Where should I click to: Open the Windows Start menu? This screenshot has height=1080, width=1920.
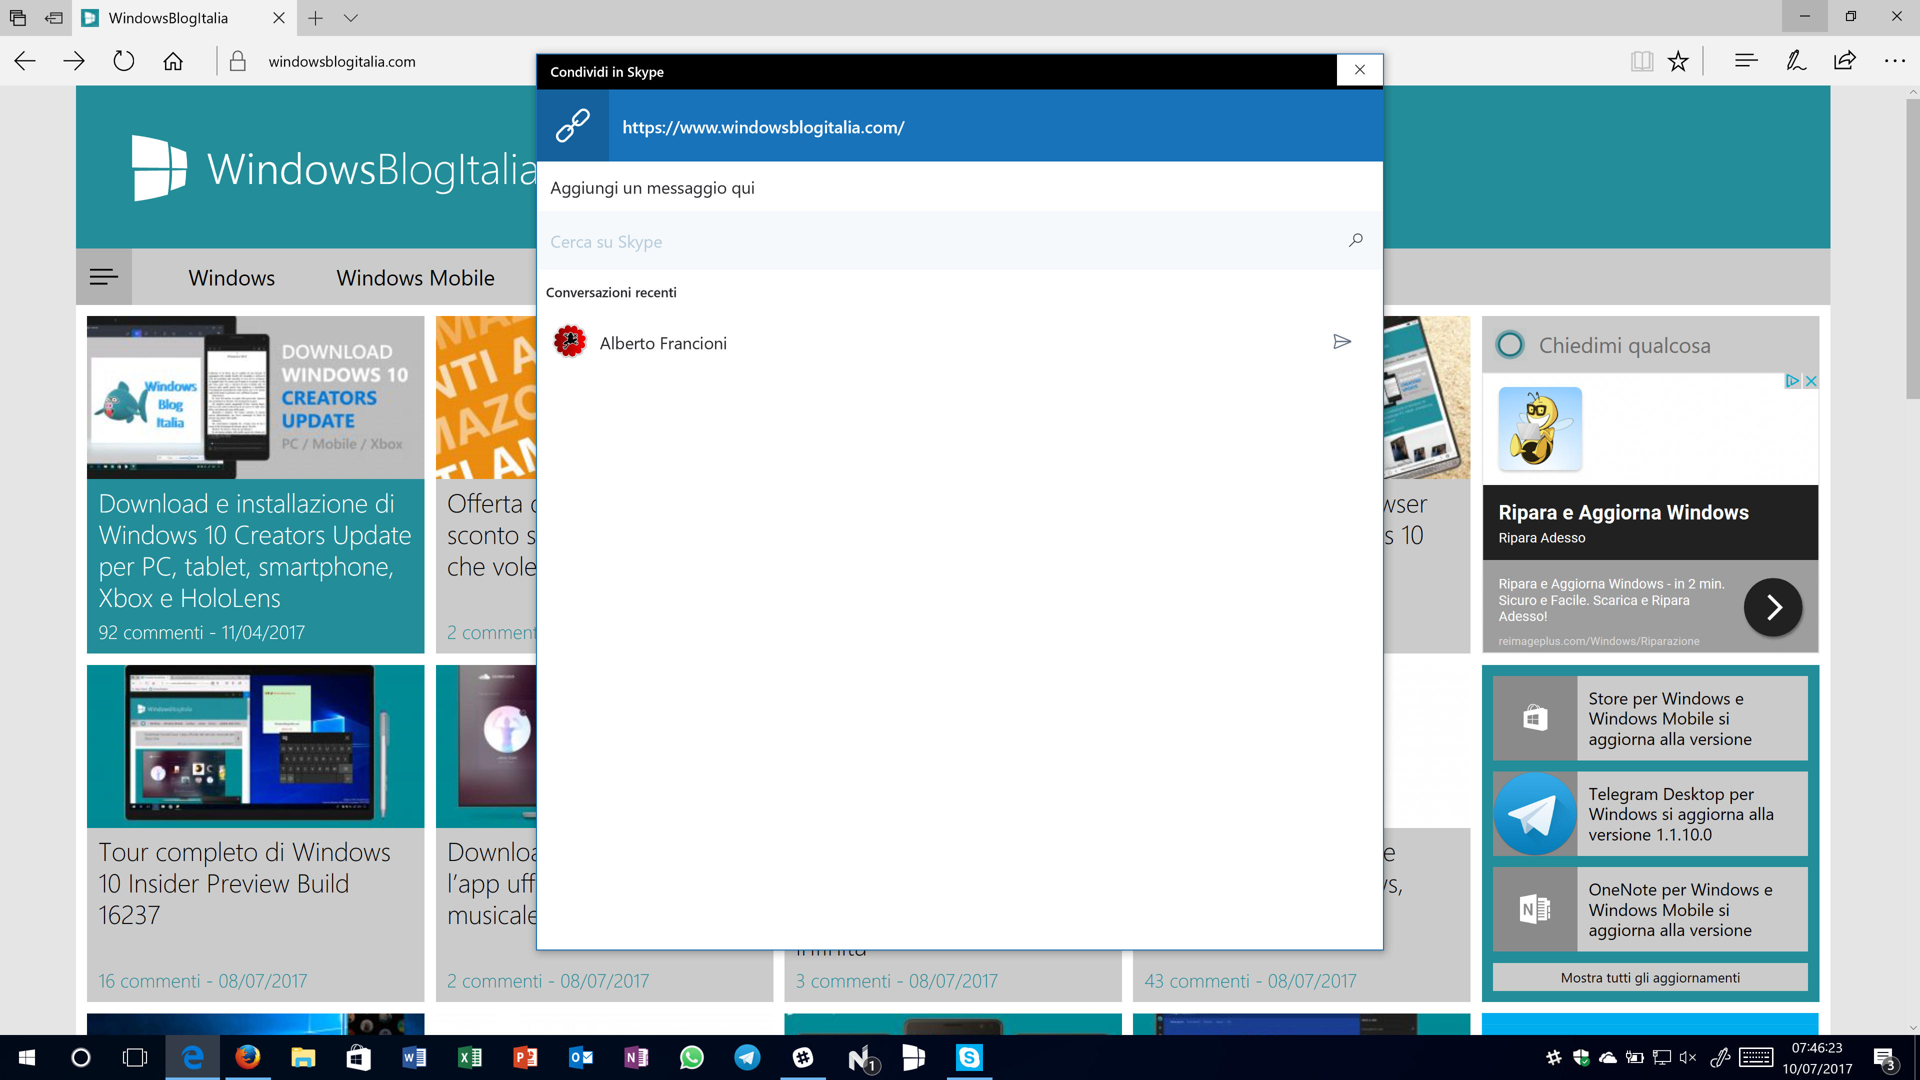click(27, 1057)
